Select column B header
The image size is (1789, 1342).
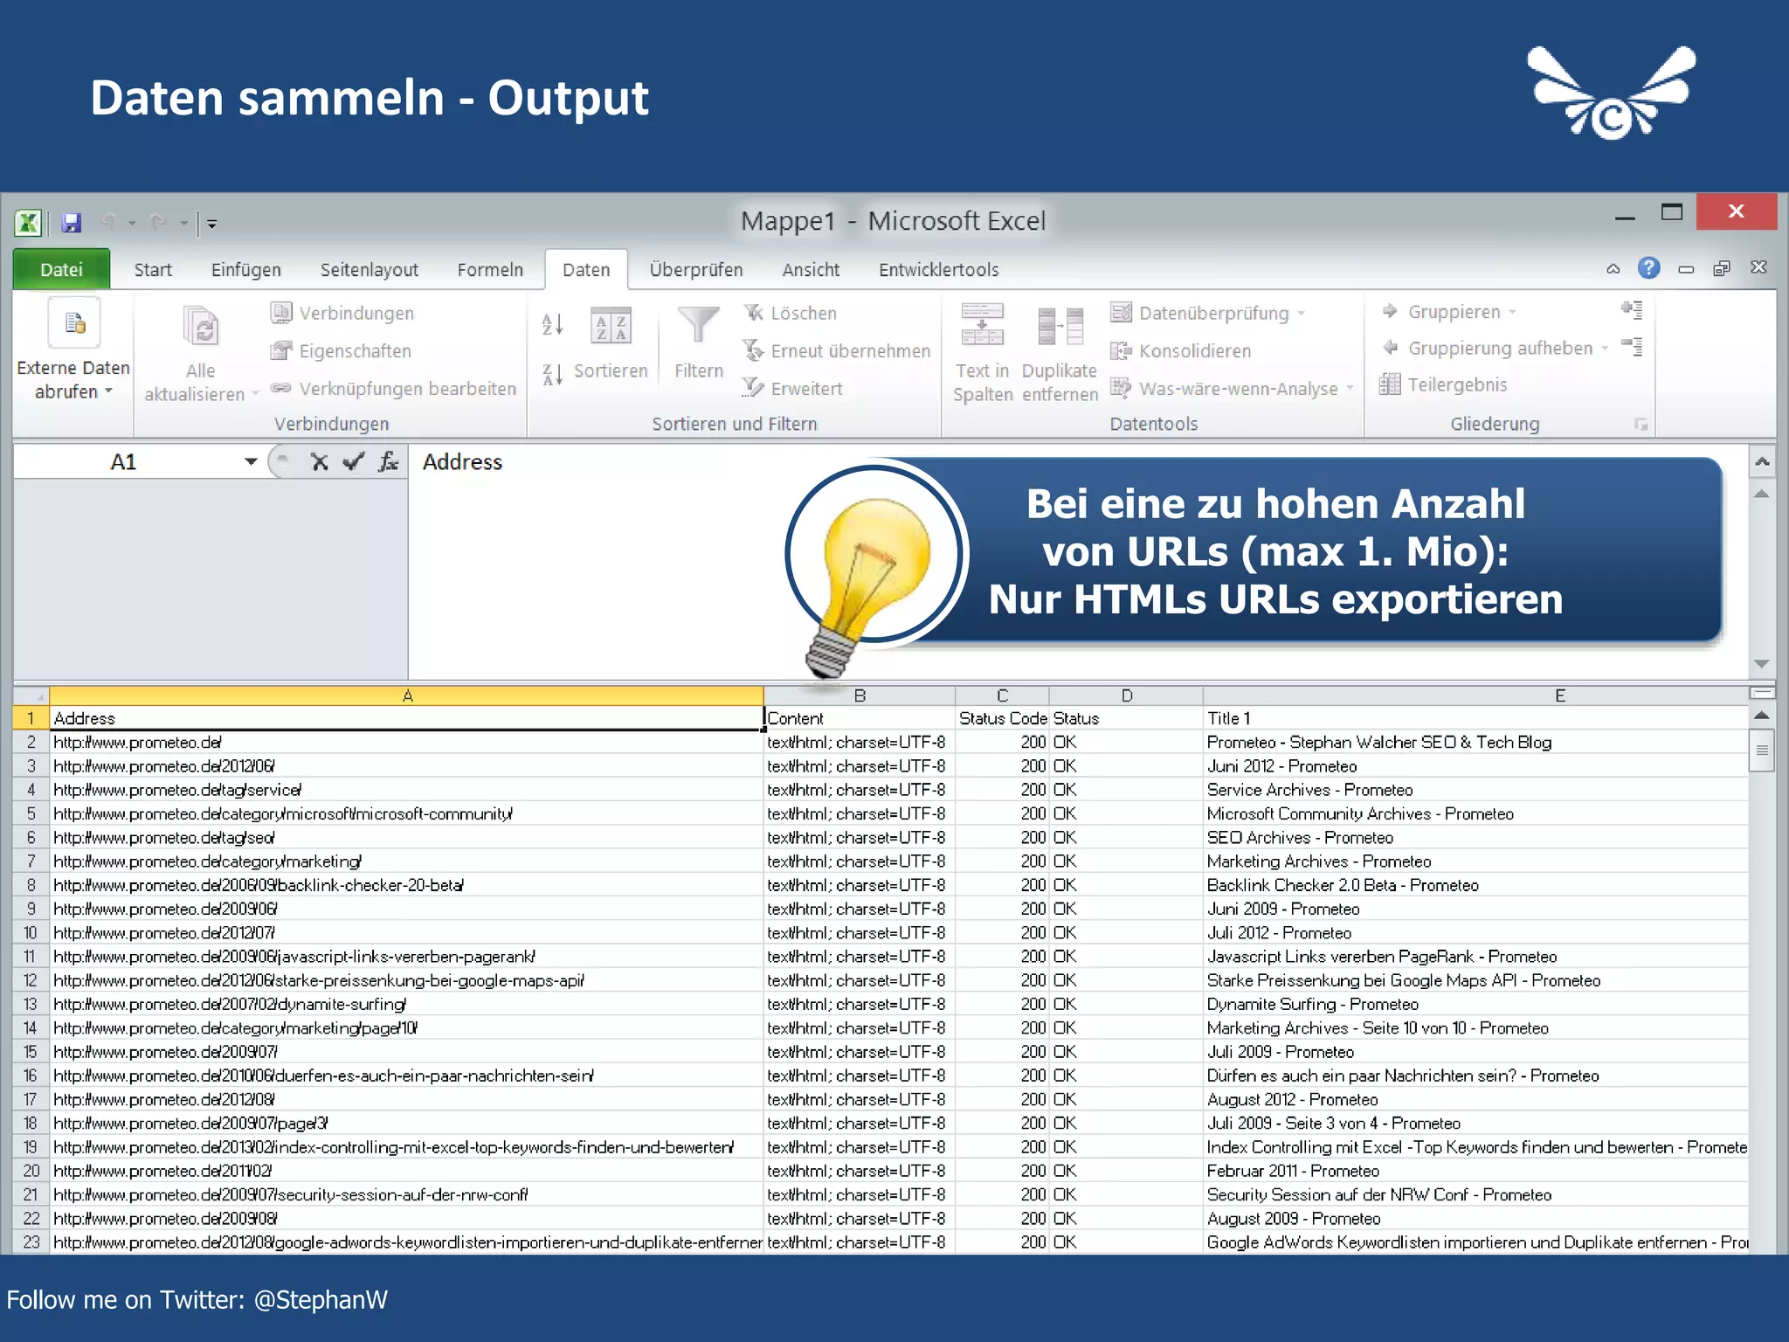point(860,696)
